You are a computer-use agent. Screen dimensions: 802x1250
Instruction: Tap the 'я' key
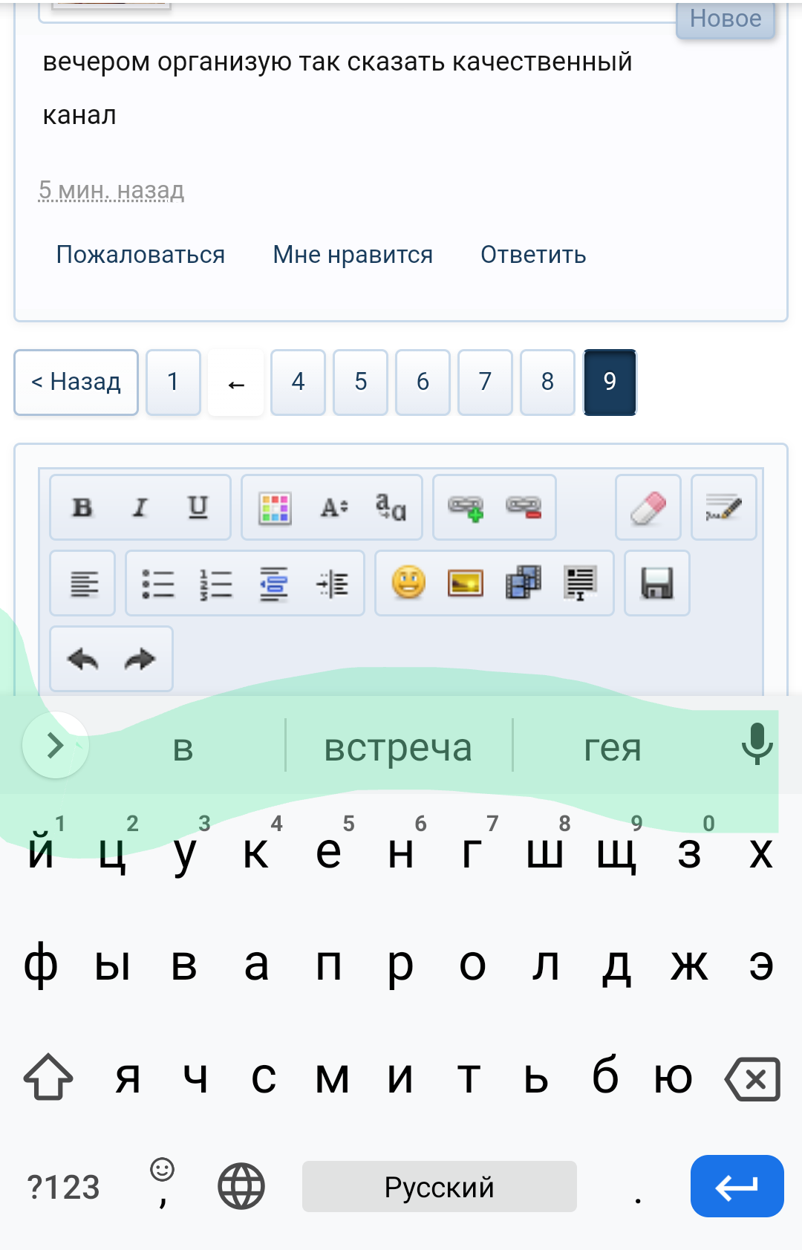pyautogui.click(x=128, y=1077)
